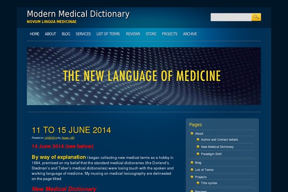This screenshot has width=288, height=192.
Task: Visit the Store menu item
Action: coord(151,34)
